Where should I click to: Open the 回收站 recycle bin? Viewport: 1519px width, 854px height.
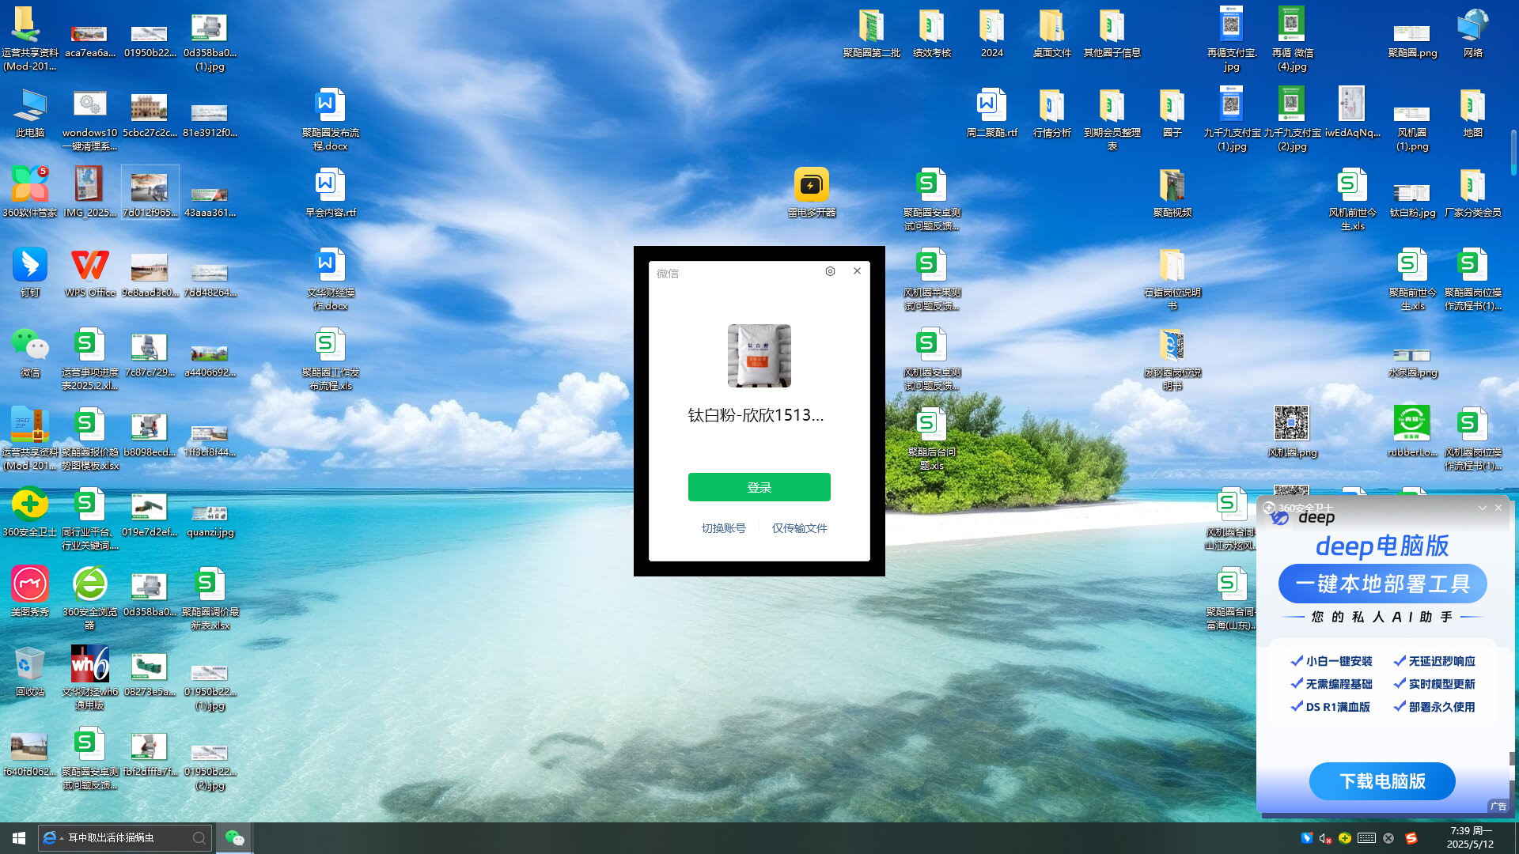[x=30, y=665]
